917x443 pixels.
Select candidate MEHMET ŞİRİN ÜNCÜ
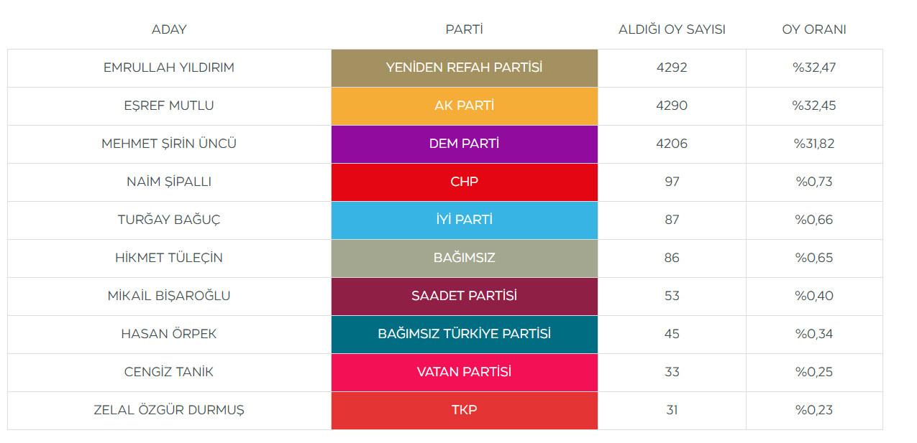click(169, 144)
